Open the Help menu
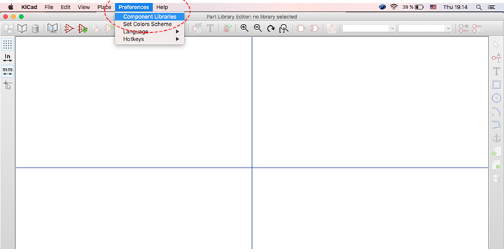The width and height of the screenshot is (504, 252). coord(162,7)
